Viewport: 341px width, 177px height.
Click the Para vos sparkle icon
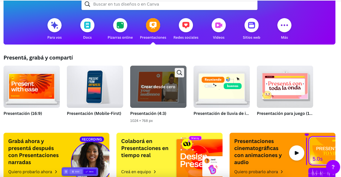pos(55,25)
